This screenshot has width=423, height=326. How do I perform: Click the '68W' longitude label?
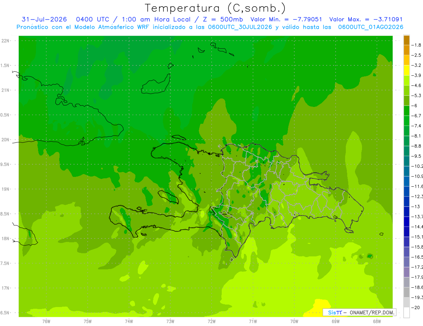(377, 321)
